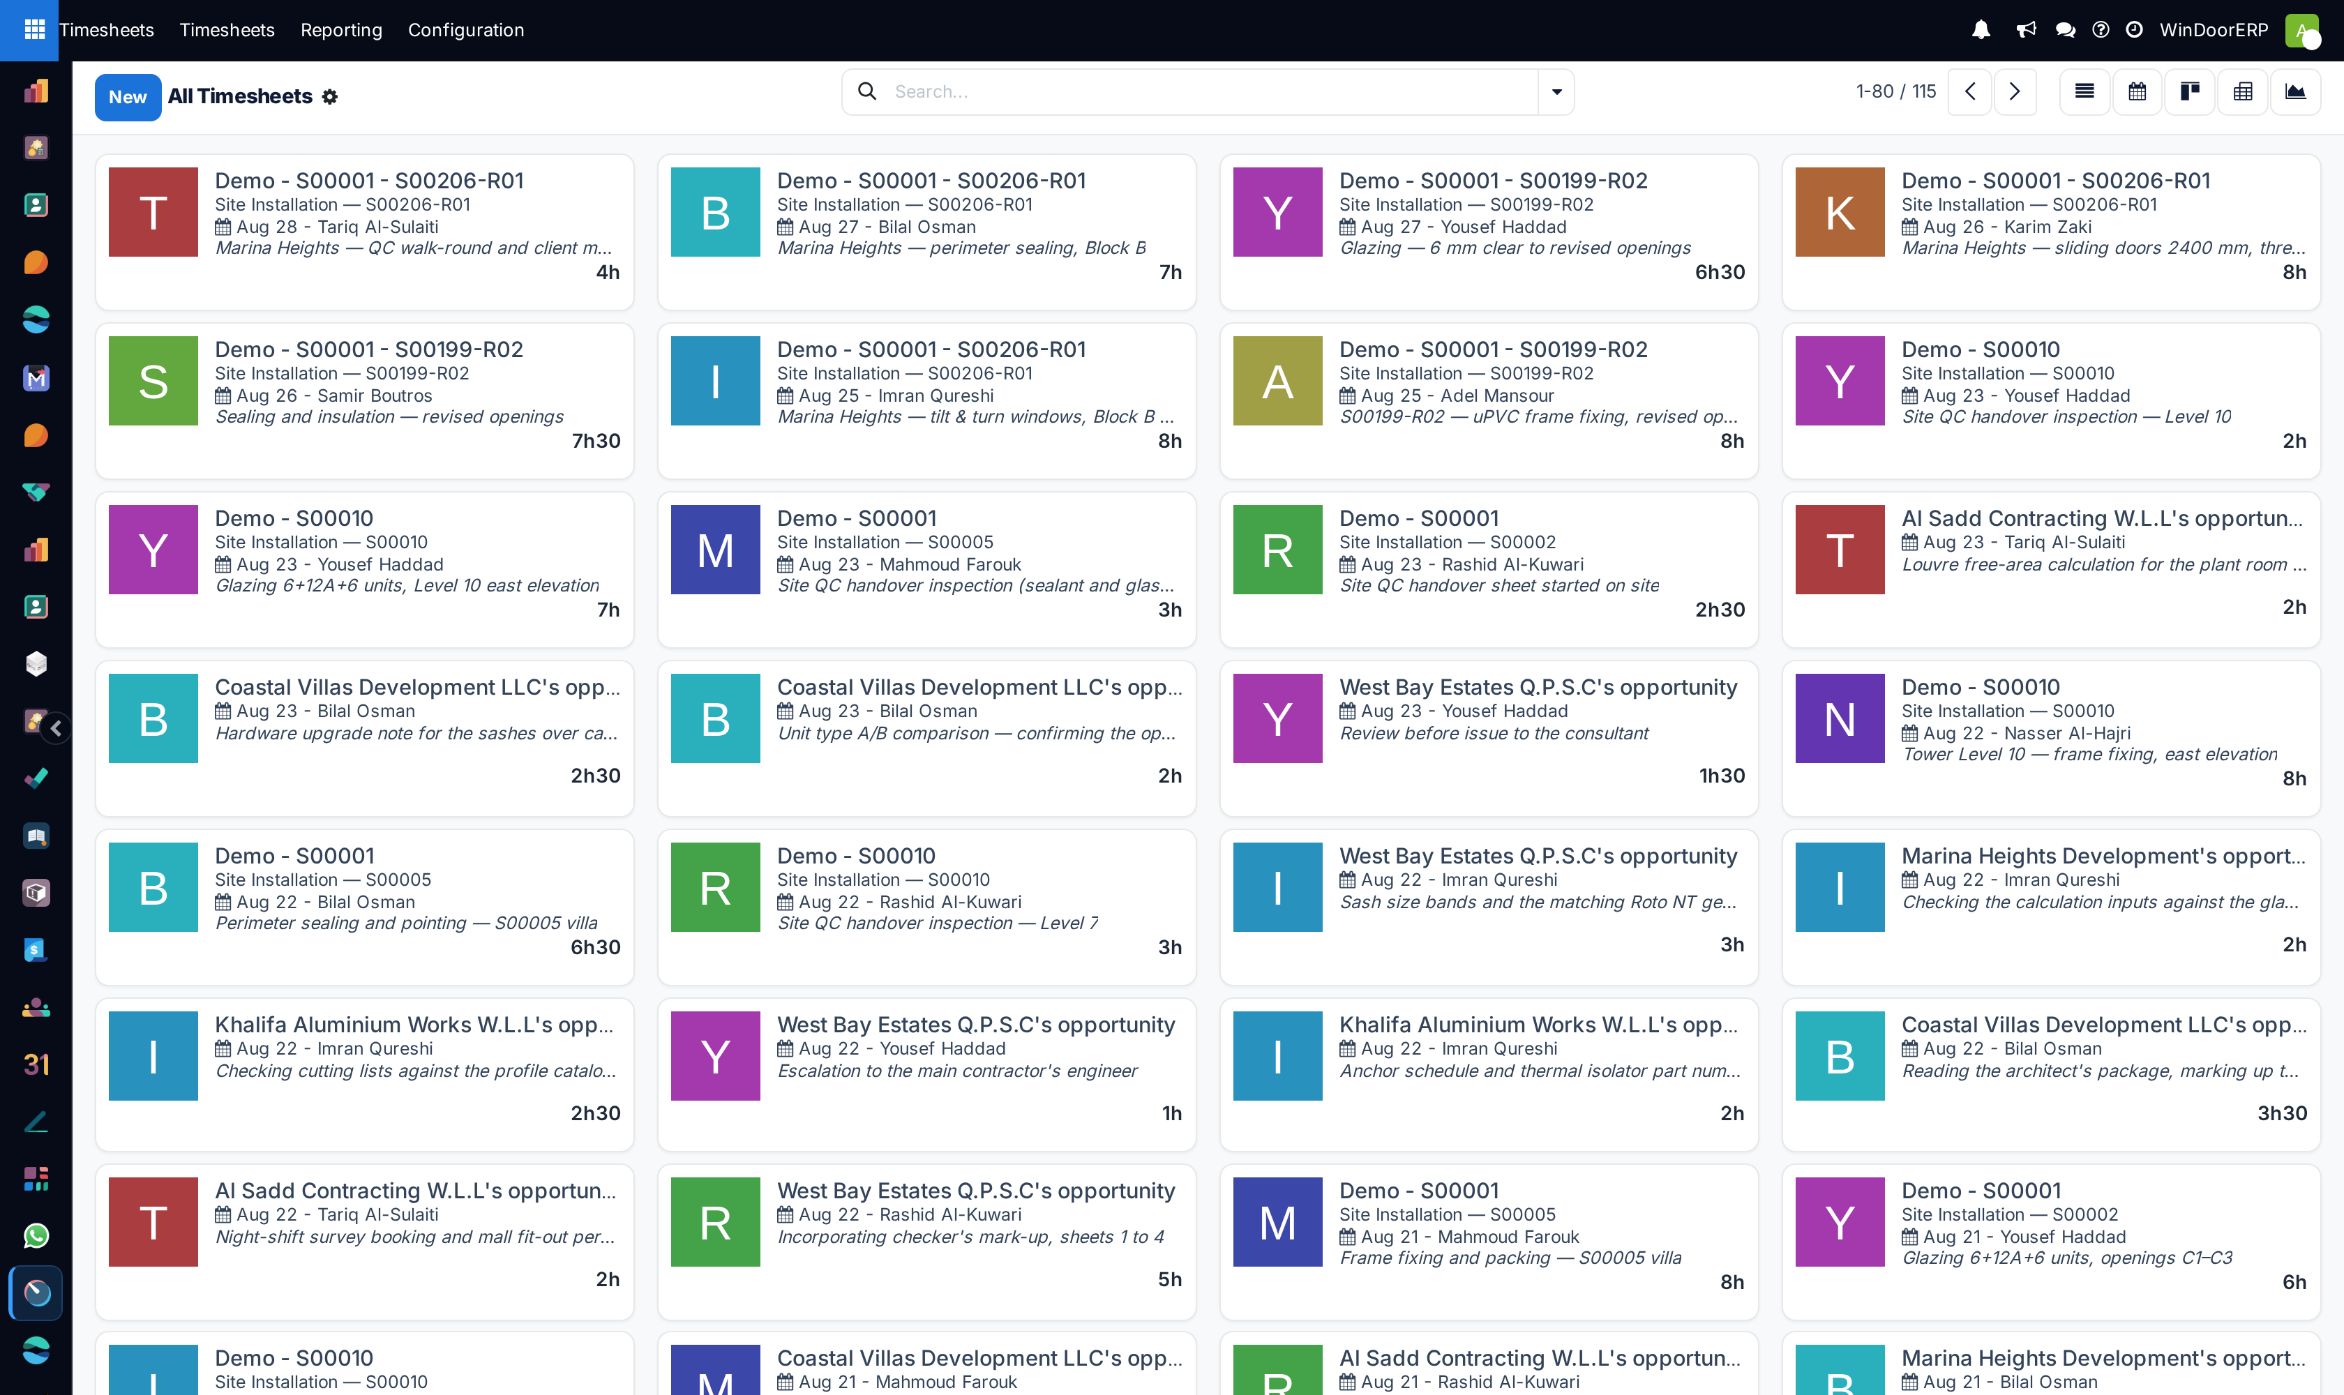Image resolution: width=2344 pixels, height=1395 pixels.
Task: Open the Reporting menu
Action: [x=341, y=30]
